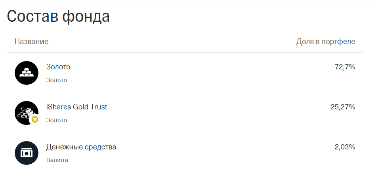
Task: Click the Денежные средства banknote icon
Action: pos(26,153)
